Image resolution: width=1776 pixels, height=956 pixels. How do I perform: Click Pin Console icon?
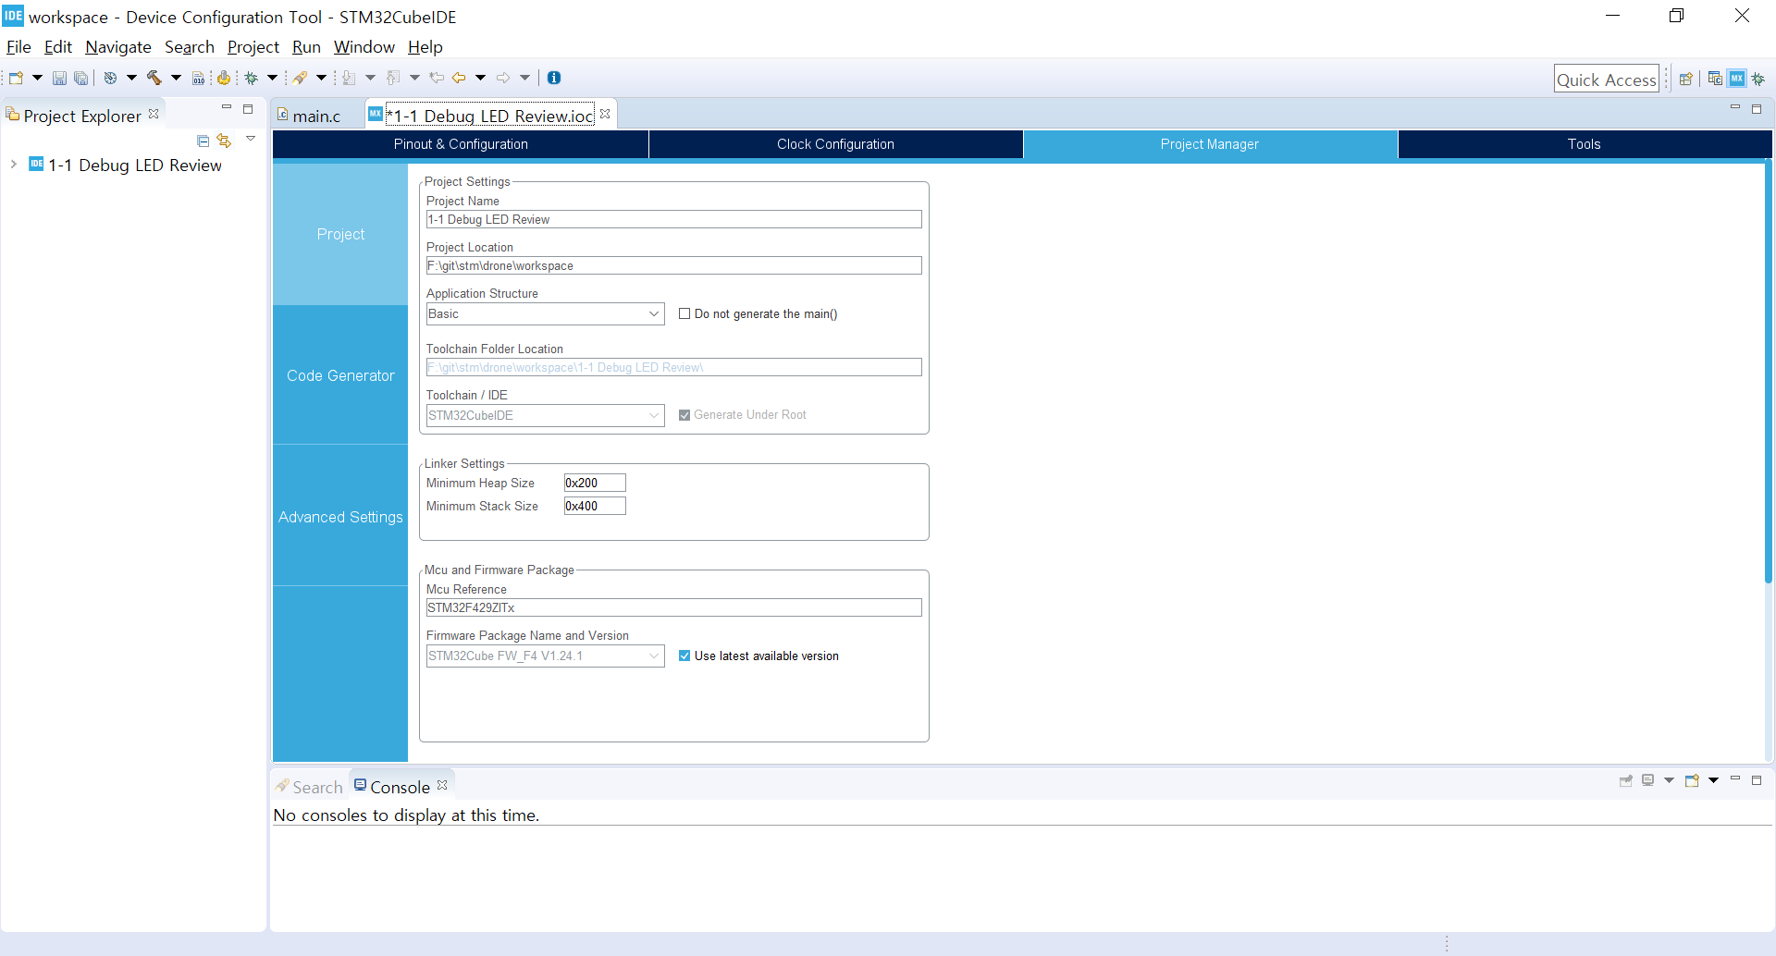[1626, 780]
